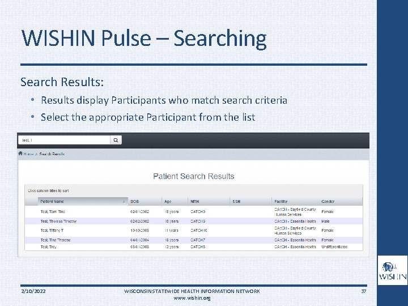
Task: Click the slide number 37
Action: click(x=364, y=291)
